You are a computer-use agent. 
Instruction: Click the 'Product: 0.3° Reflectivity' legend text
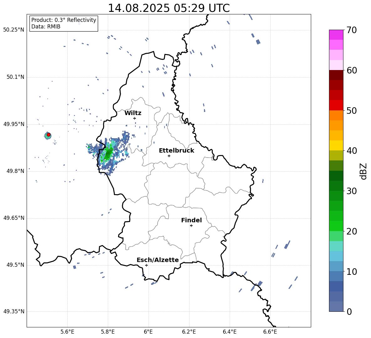[64, 20]
